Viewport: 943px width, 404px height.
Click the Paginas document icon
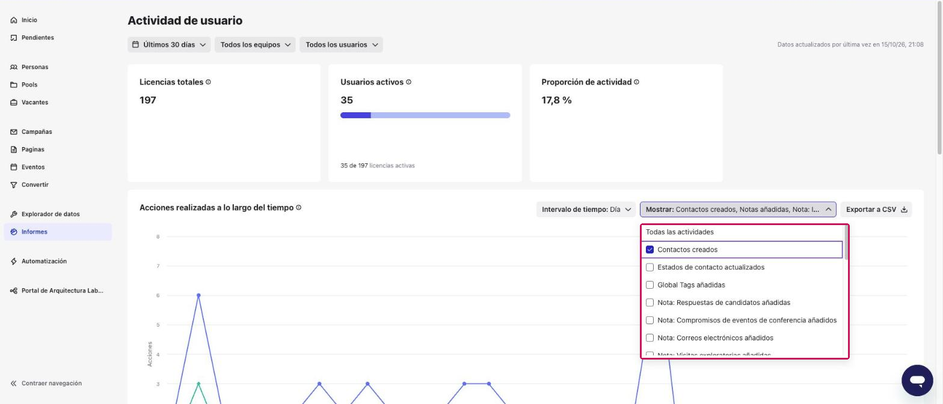coord(14,149)
